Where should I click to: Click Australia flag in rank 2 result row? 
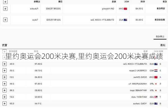[156, 64]
